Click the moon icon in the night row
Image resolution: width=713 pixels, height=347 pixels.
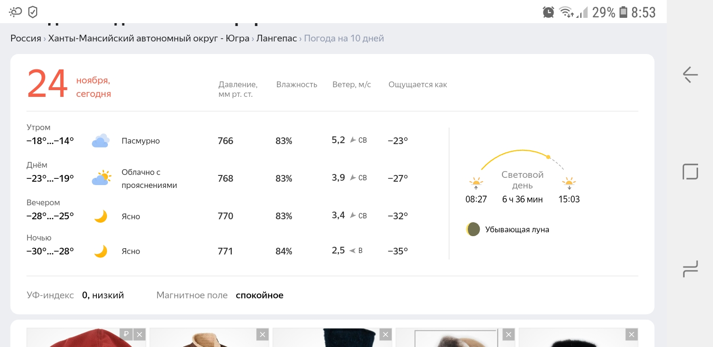(x=100, y=251)
